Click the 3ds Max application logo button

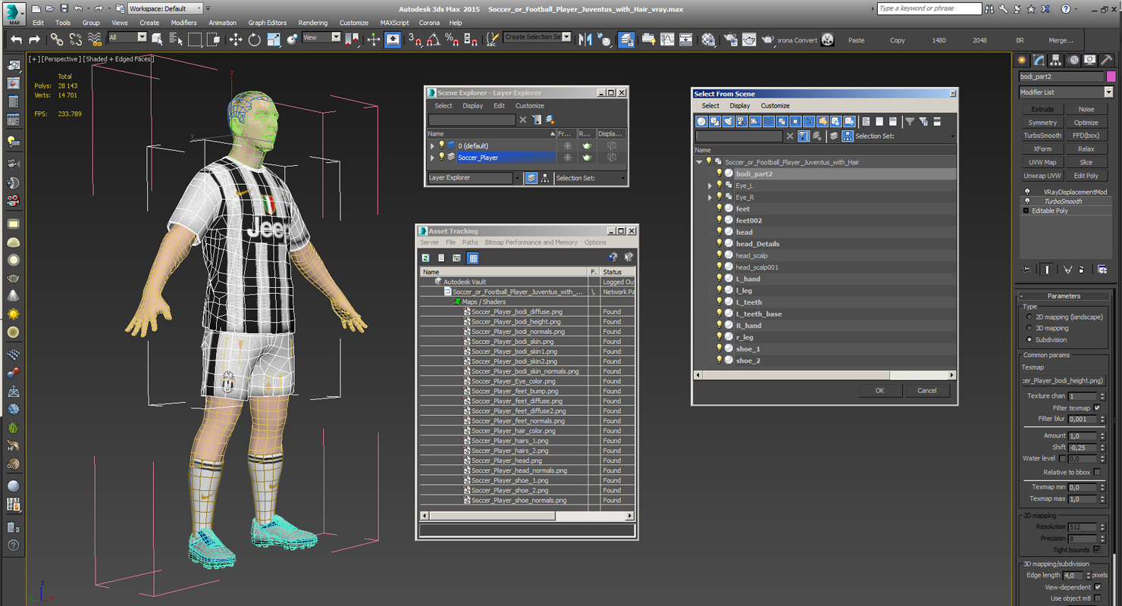(x=14, y=13)
